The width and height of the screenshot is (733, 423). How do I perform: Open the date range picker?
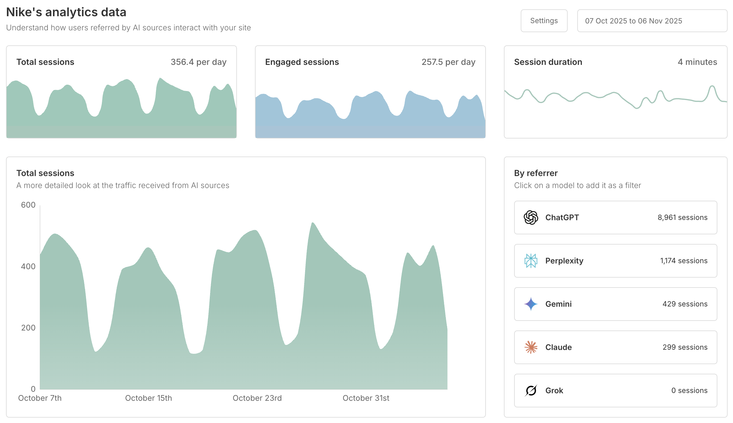[x=652, y=21]
